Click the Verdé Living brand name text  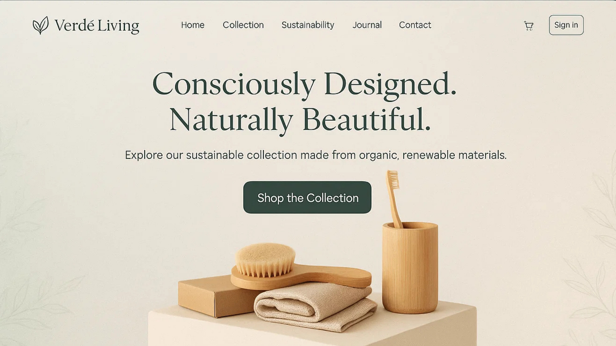[x=97, y=25]
